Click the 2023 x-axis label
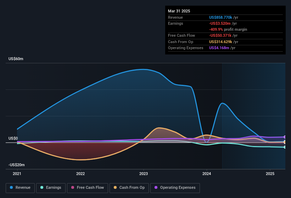Screen dimensions: 291x198 [144, 174]
